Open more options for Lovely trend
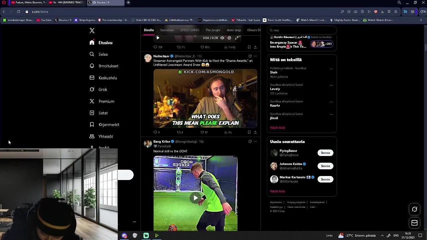Viewport: 427px width, 240px height. coord(331,85)
